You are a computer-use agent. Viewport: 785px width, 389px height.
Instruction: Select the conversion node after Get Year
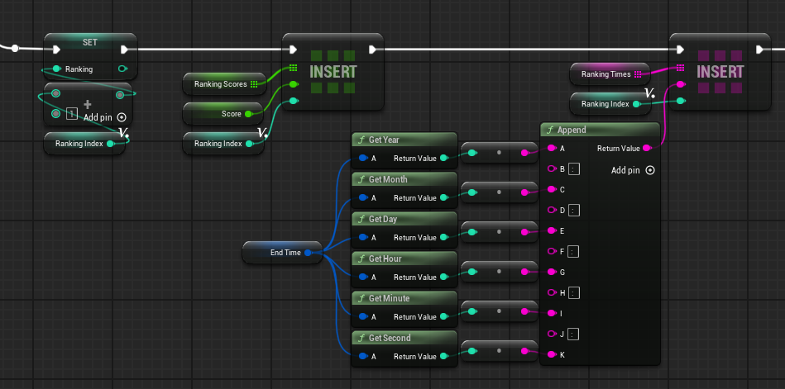(499, 153)
